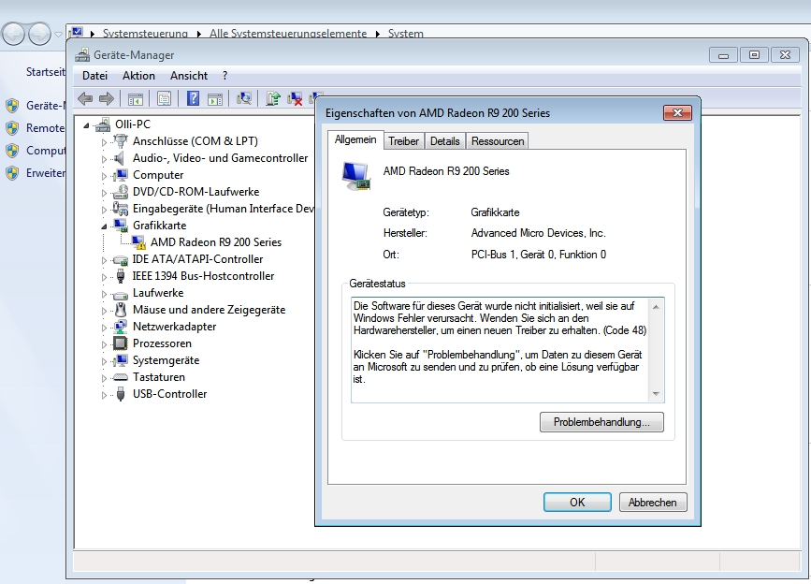Click the Tastaturen keyboard icon
811x584 pixels.
click(x=121, y=377)
